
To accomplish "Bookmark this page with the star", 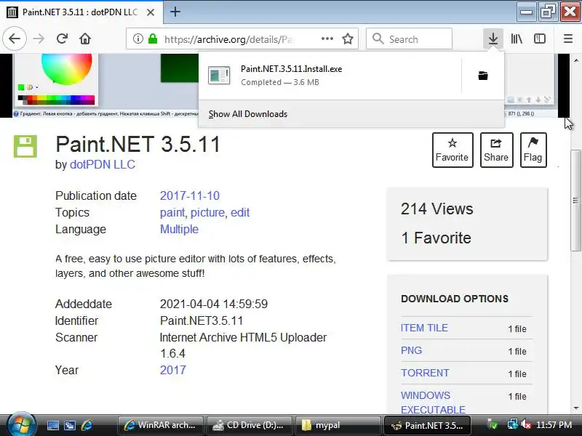I will tap(348, 39).
